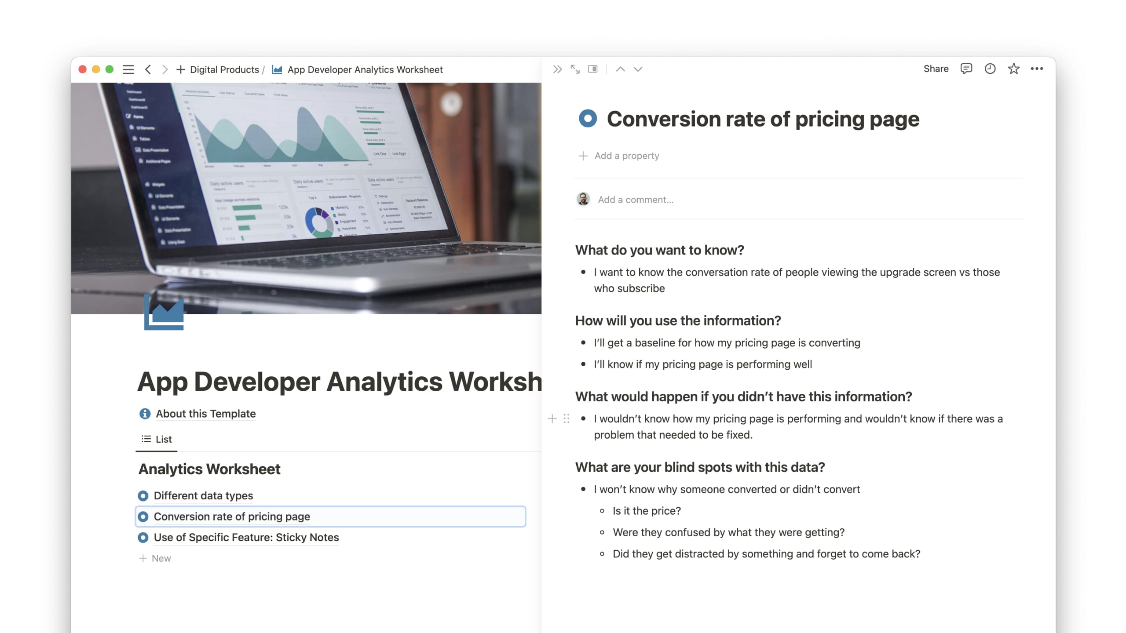Open the Different data types entry
This screenshot has height=633, width=1126.
pos(203,495)
